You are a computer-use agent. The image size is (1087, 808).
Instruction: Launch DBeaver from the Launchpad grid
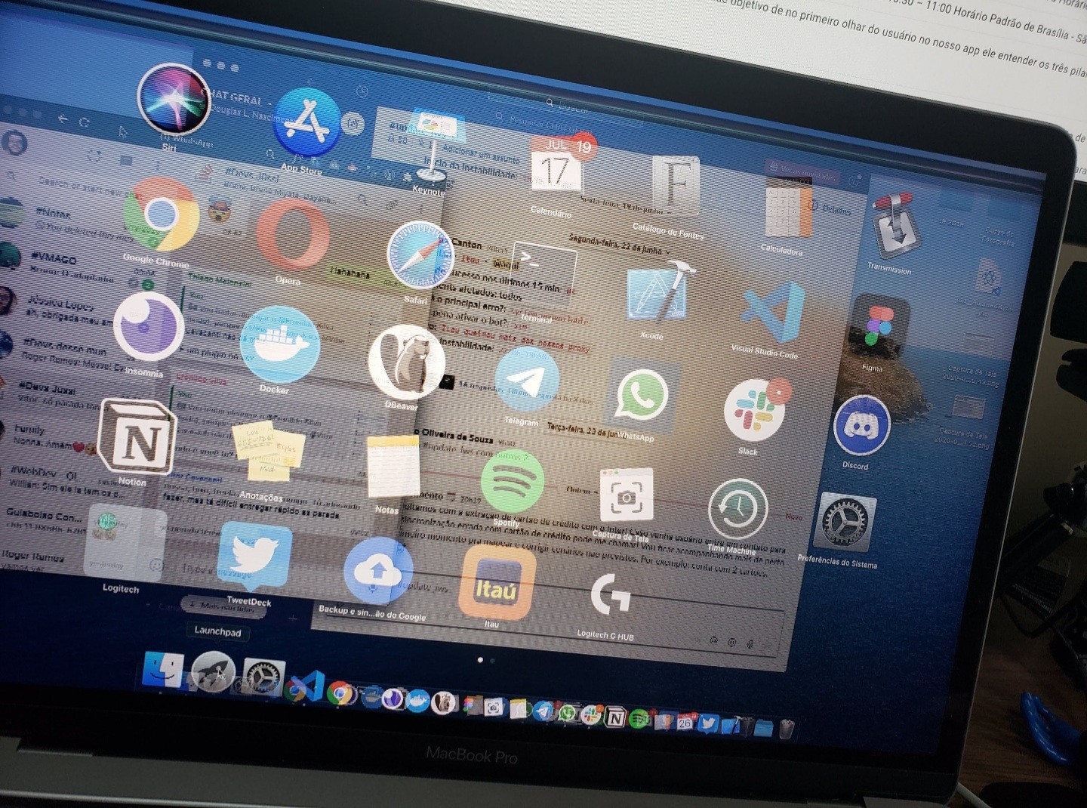(406, 362)
